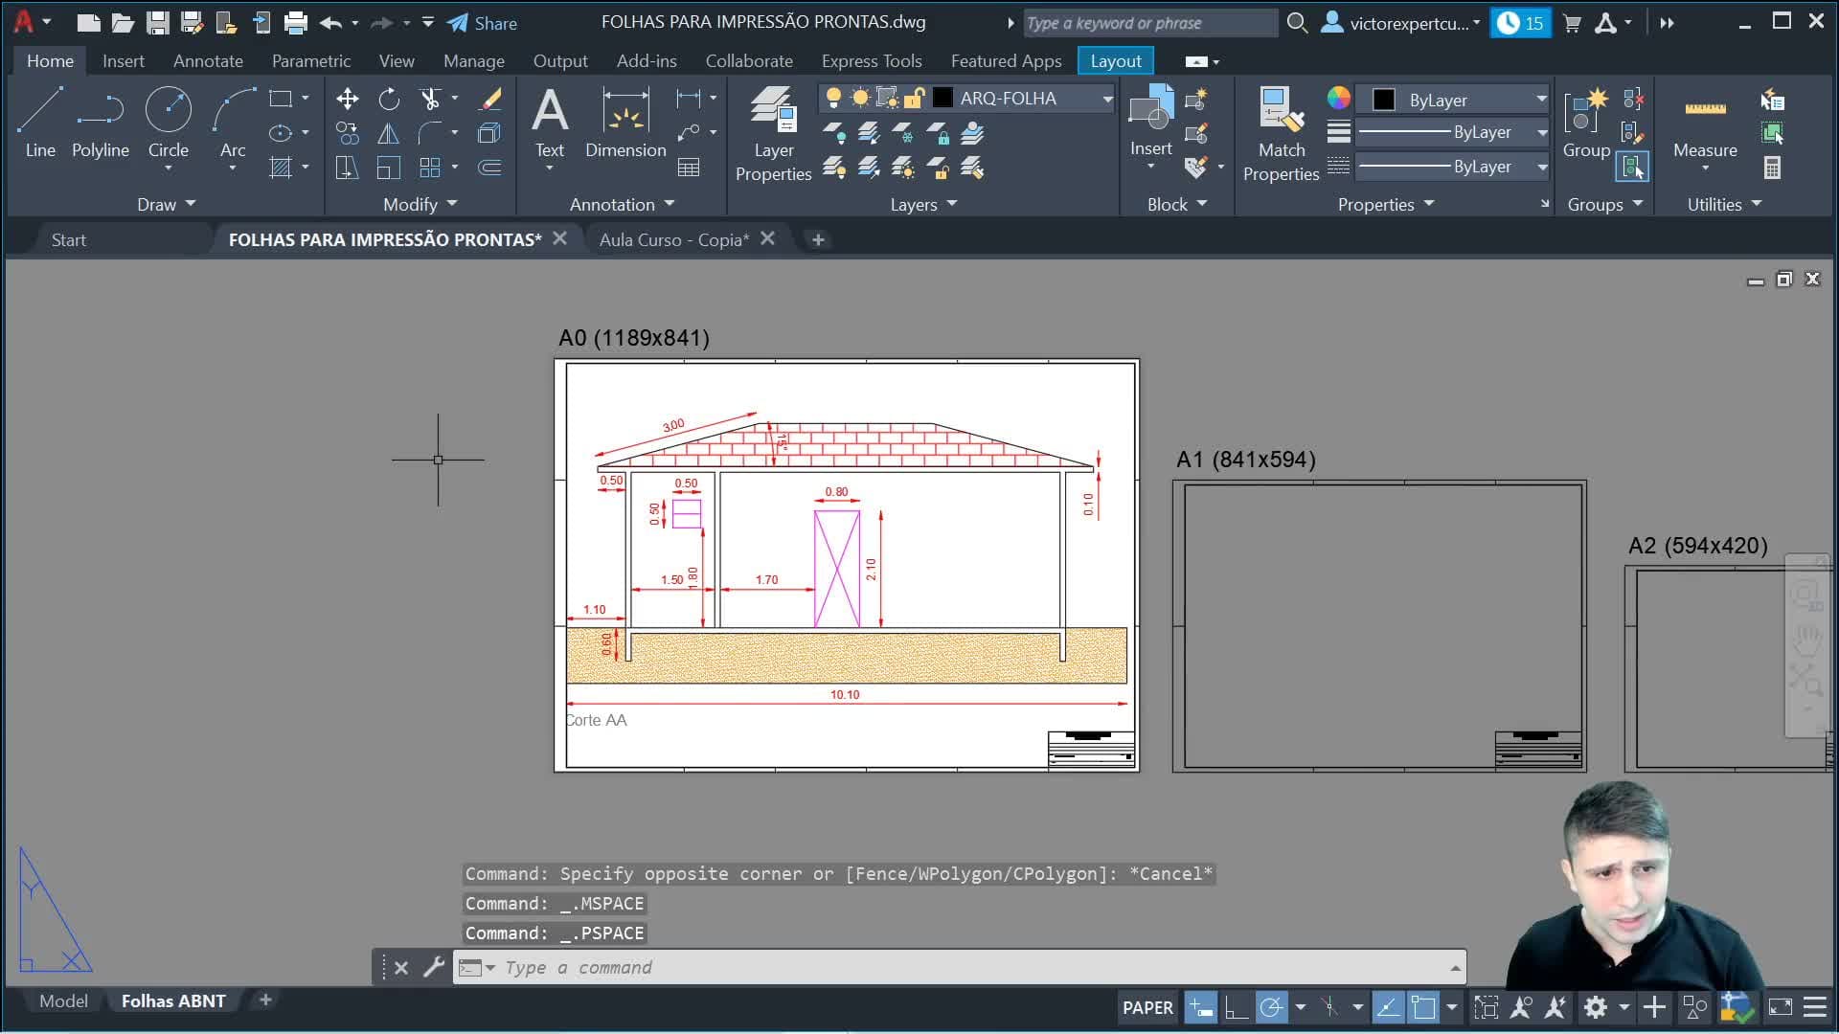1839x1034 pixels.
Task: Toggle Clean Screen in status bar
Action: [x=1780, y=1007]
